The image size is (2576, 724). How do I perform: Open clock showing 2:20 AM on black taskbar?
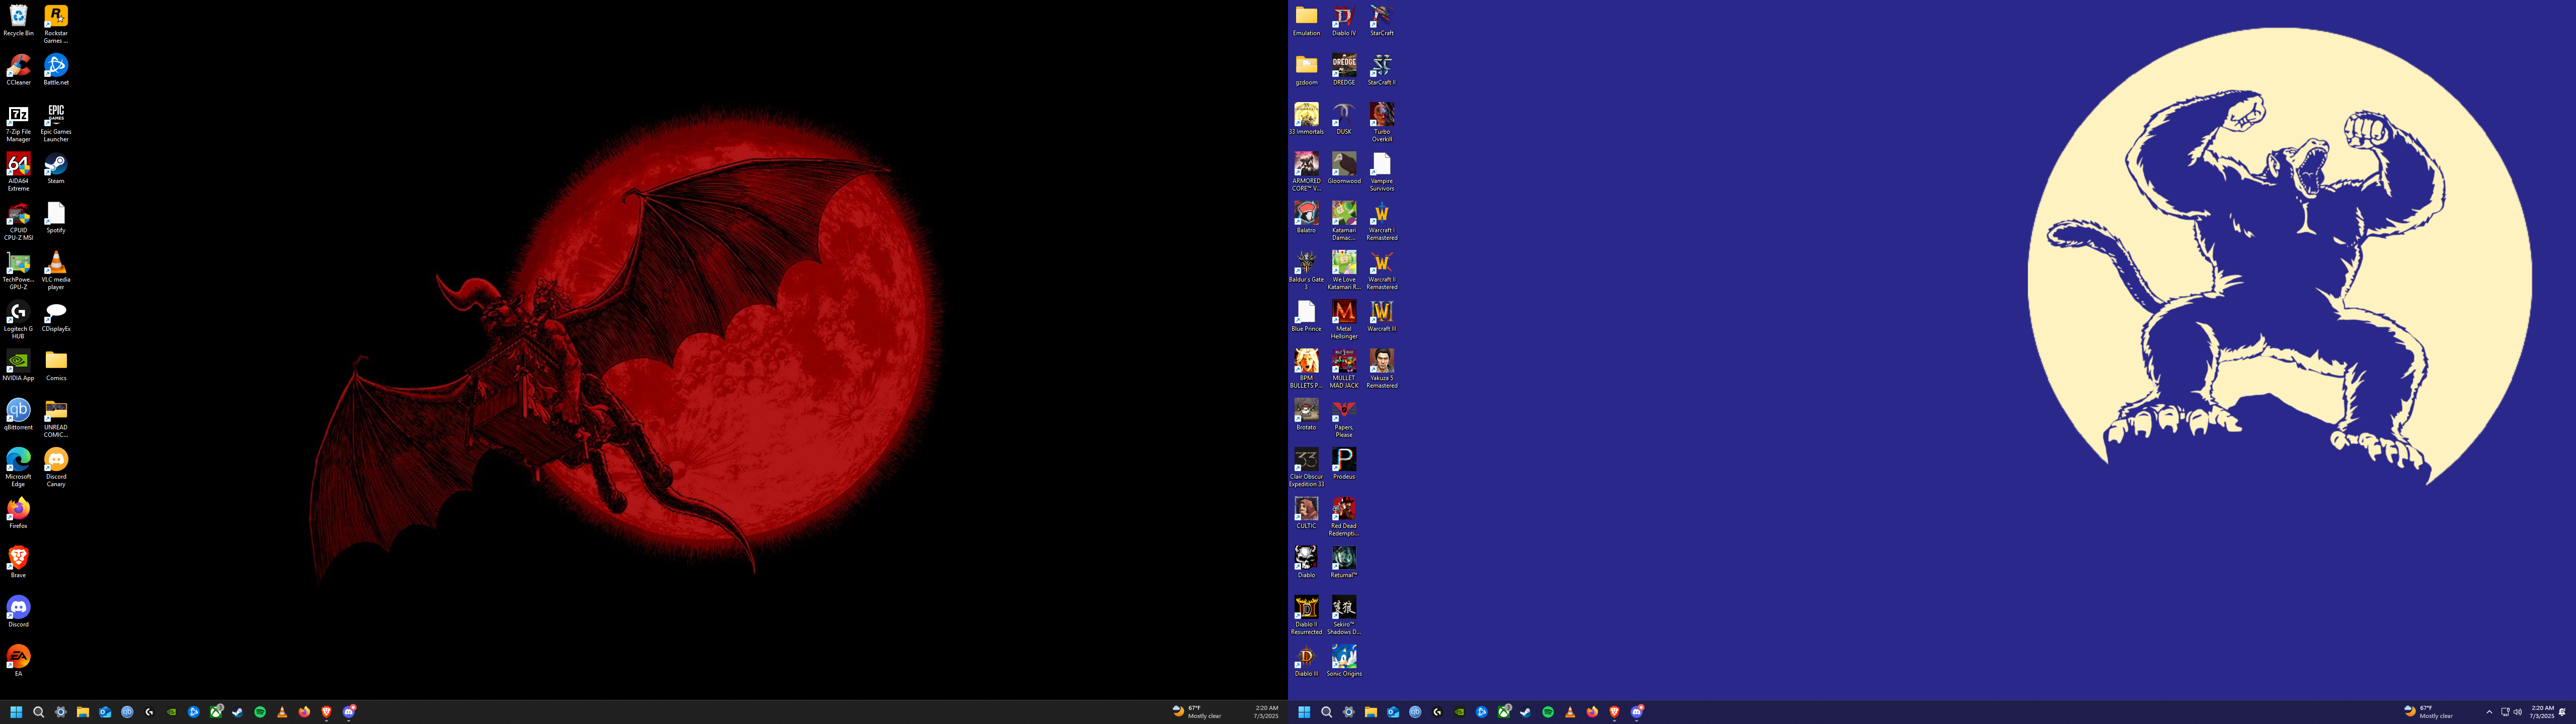pos(1267,712)
